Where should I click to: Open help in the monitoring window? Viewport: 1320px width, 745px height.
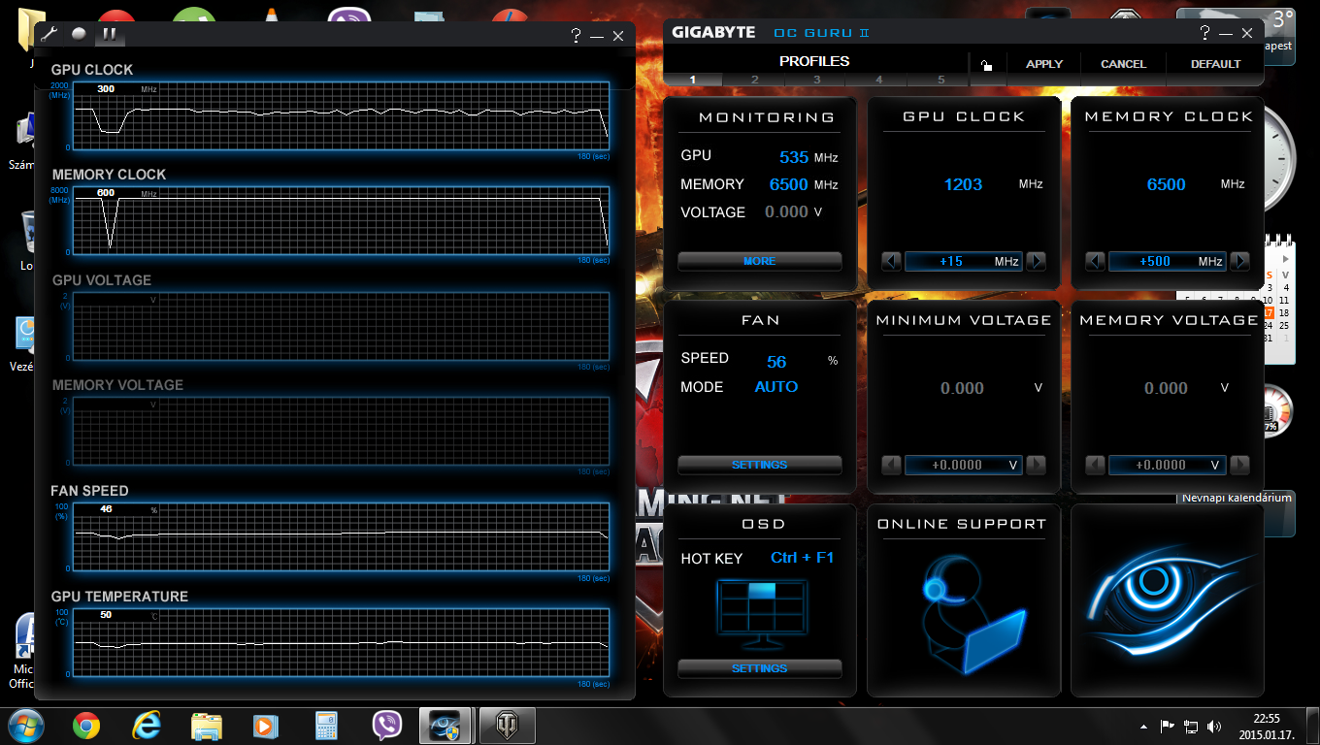click(x=576, y=35)
